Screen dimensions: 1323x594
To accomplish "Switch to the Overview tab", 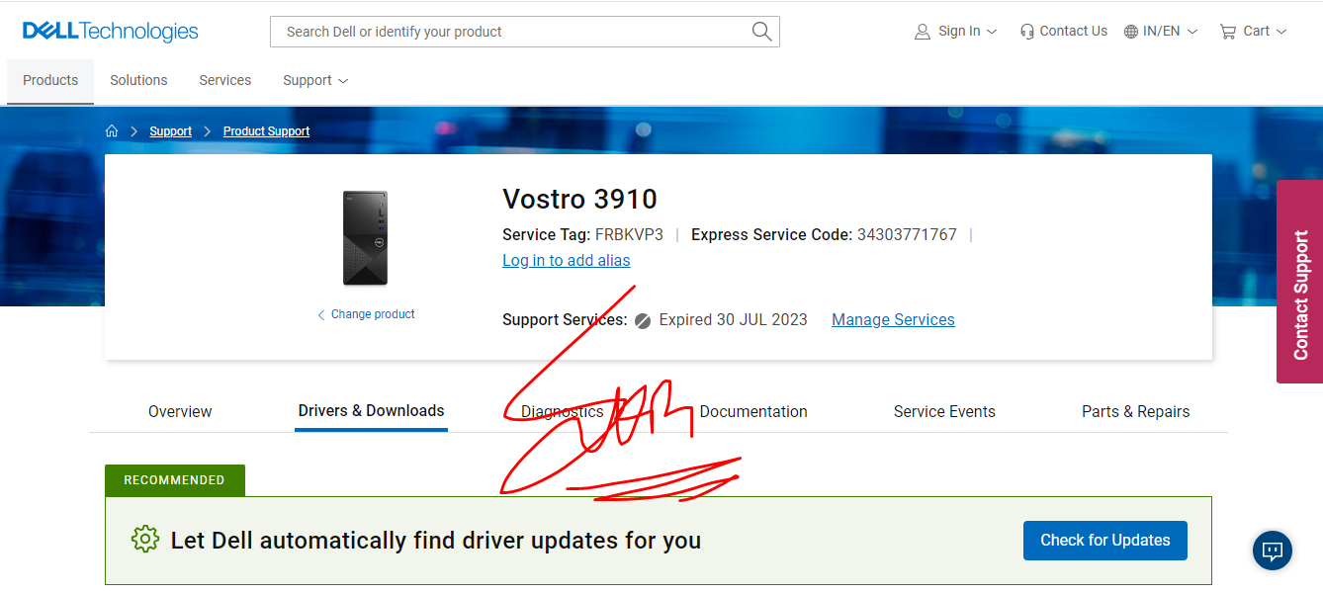I will (180, 411).
